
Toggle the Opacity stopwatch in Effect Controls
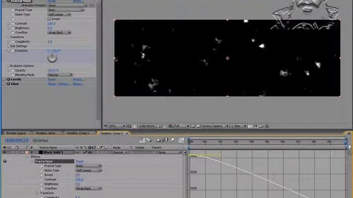tap(13, 70)
